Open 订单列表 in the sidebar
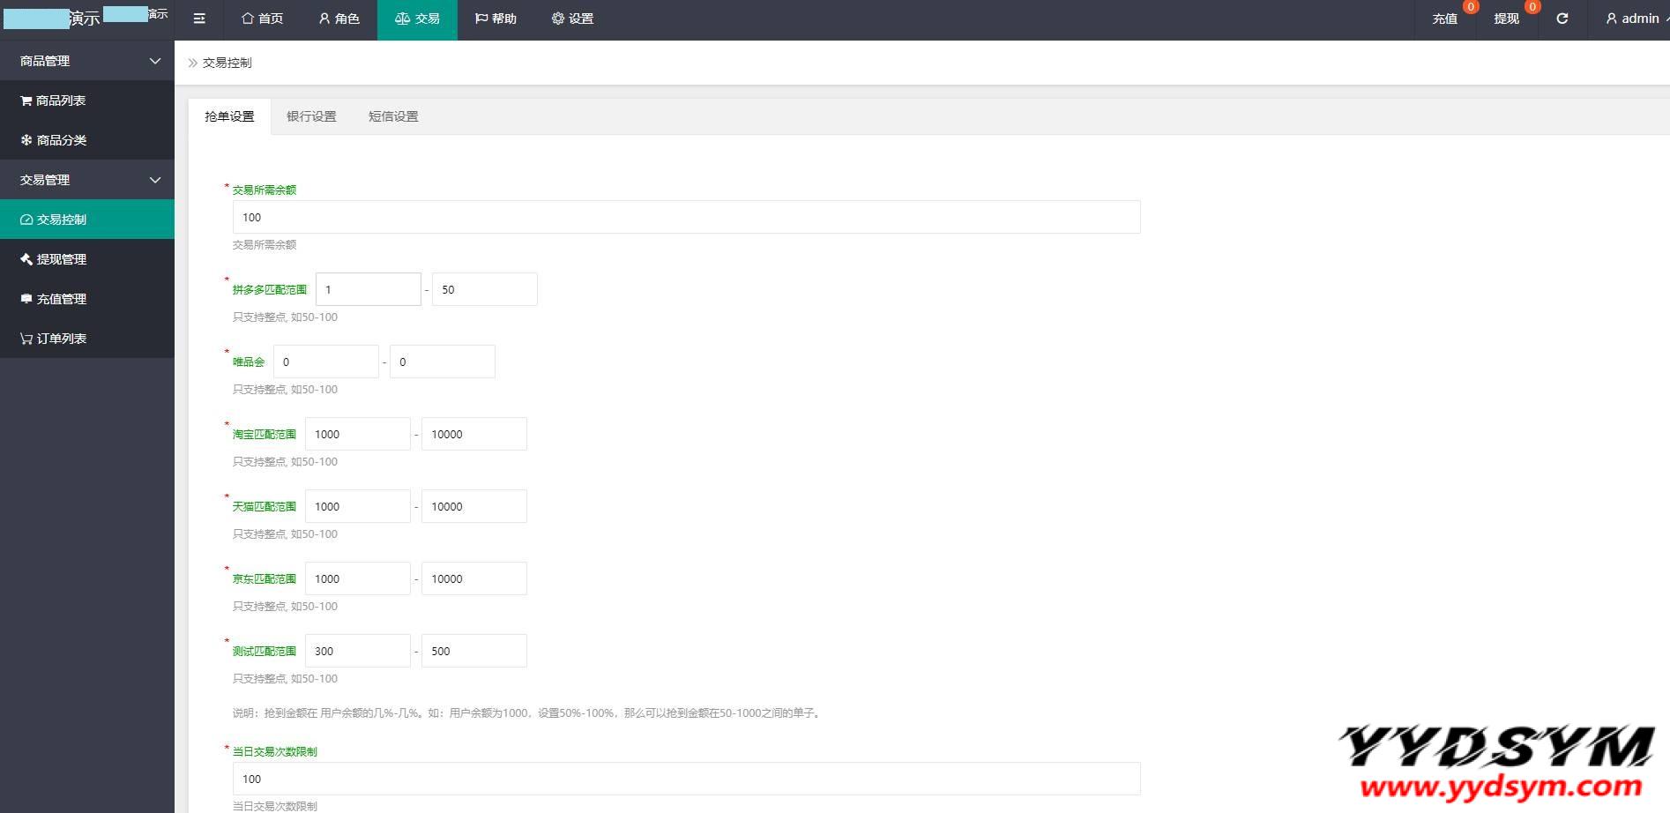 61,339
